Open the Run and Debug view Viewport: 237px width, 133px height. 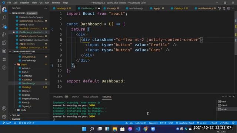pyautogui.click(x=4, y=34)
